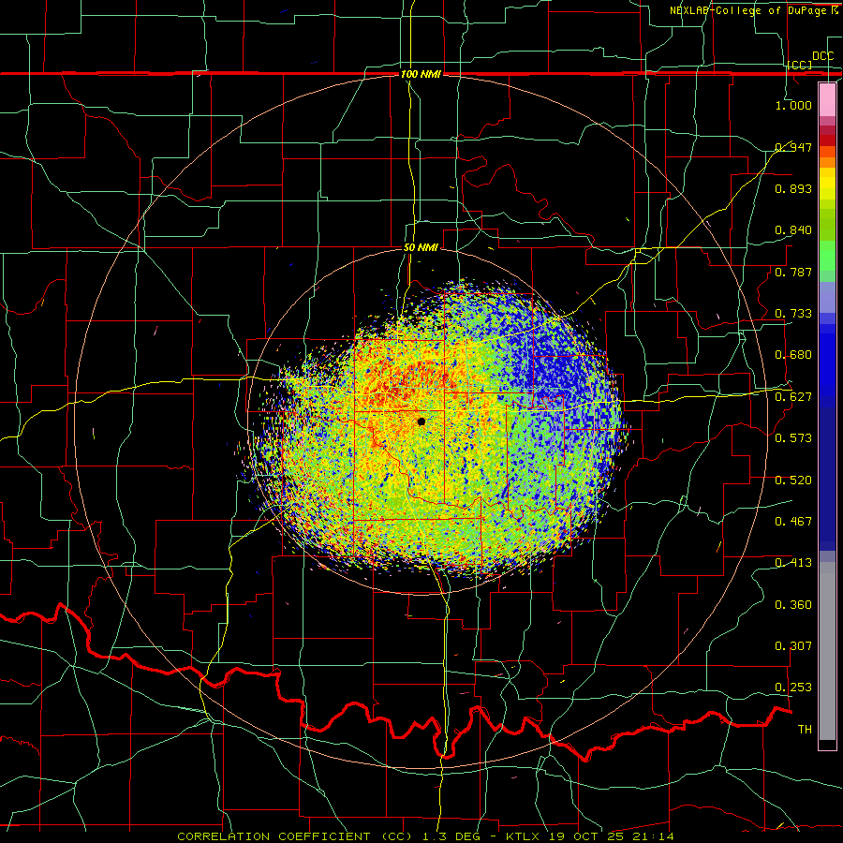The image size is (843, 843).
Task: Click the black radar site dot
Action: [x=421, y=422]
